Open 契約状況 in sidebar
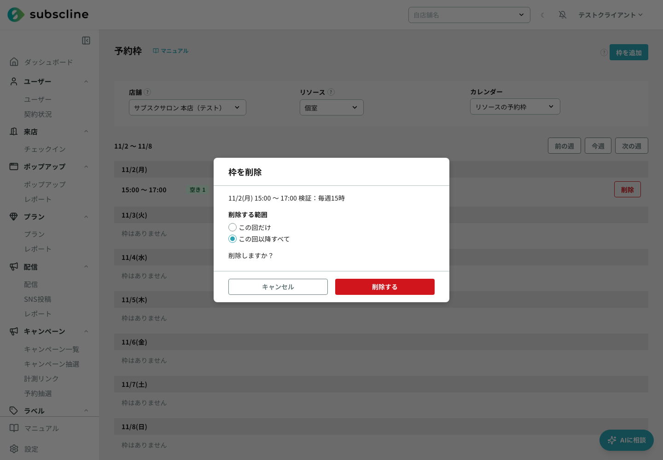 click(x=38, y=114)
